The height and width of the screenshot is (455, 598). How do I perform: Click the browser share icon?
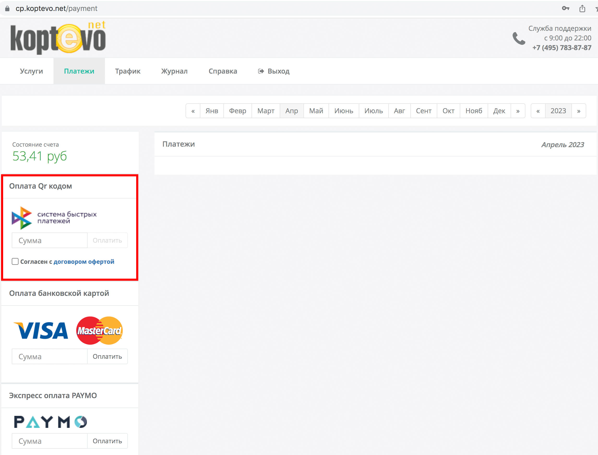pos(582,9)
